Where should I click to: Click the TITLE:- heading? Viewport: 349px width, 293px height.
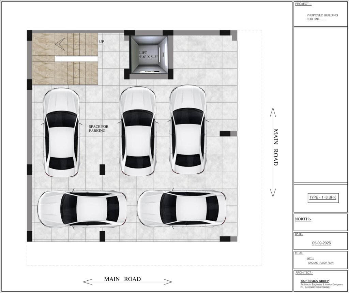tap(299, 253)
